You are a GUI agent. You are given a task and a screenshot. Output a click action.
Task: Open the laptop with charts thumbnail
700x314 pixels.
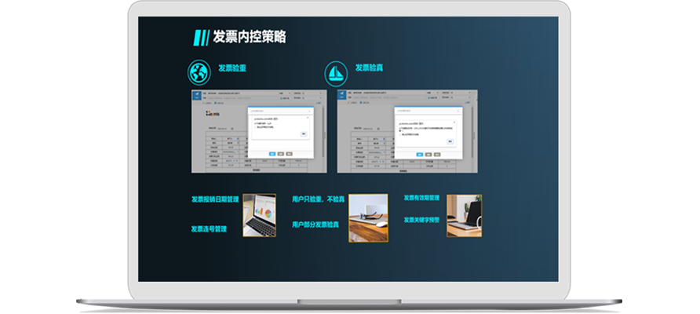[x=259, y=215]
